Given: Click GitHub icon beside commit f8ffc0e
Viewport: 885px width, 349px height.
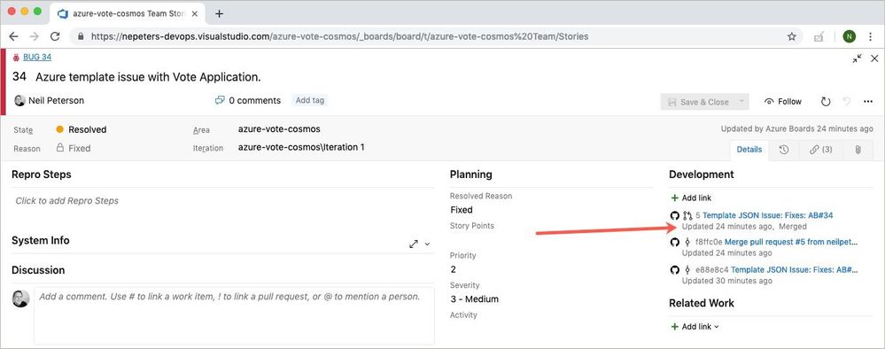Looking at the screenshot, I should pyautogui.click(x=674, y=242).
